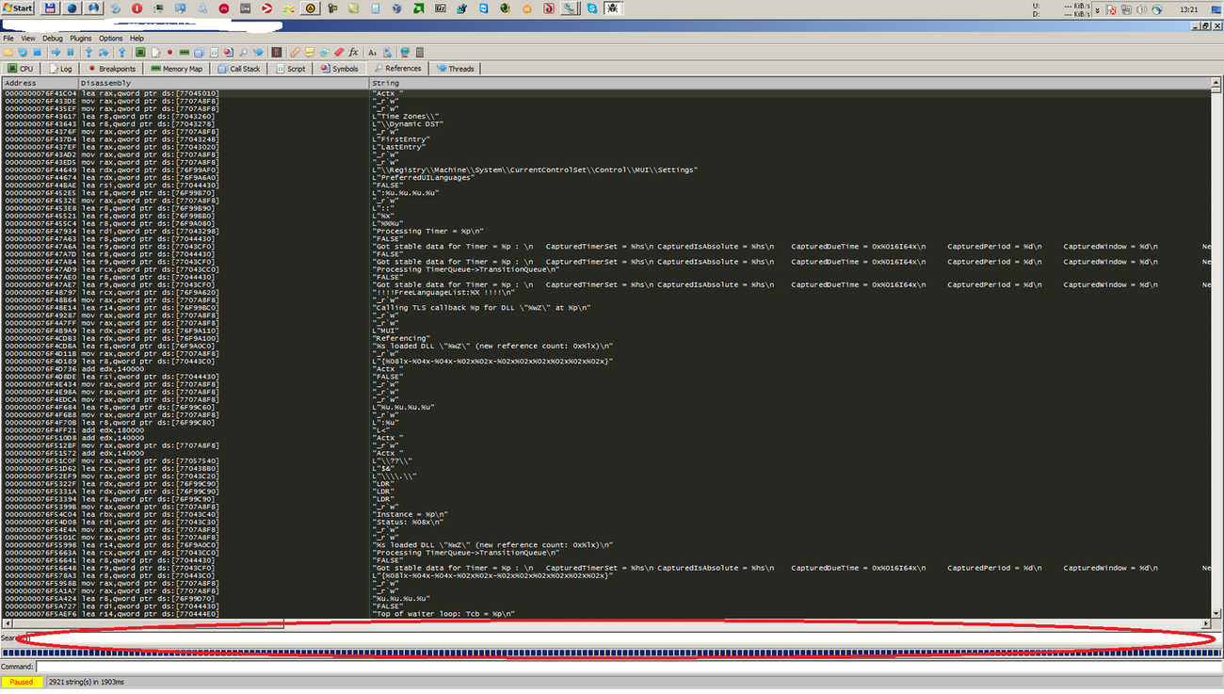1224x694 pixels.
Task: Click the Windows Start button
Action: tap(18, 8)
